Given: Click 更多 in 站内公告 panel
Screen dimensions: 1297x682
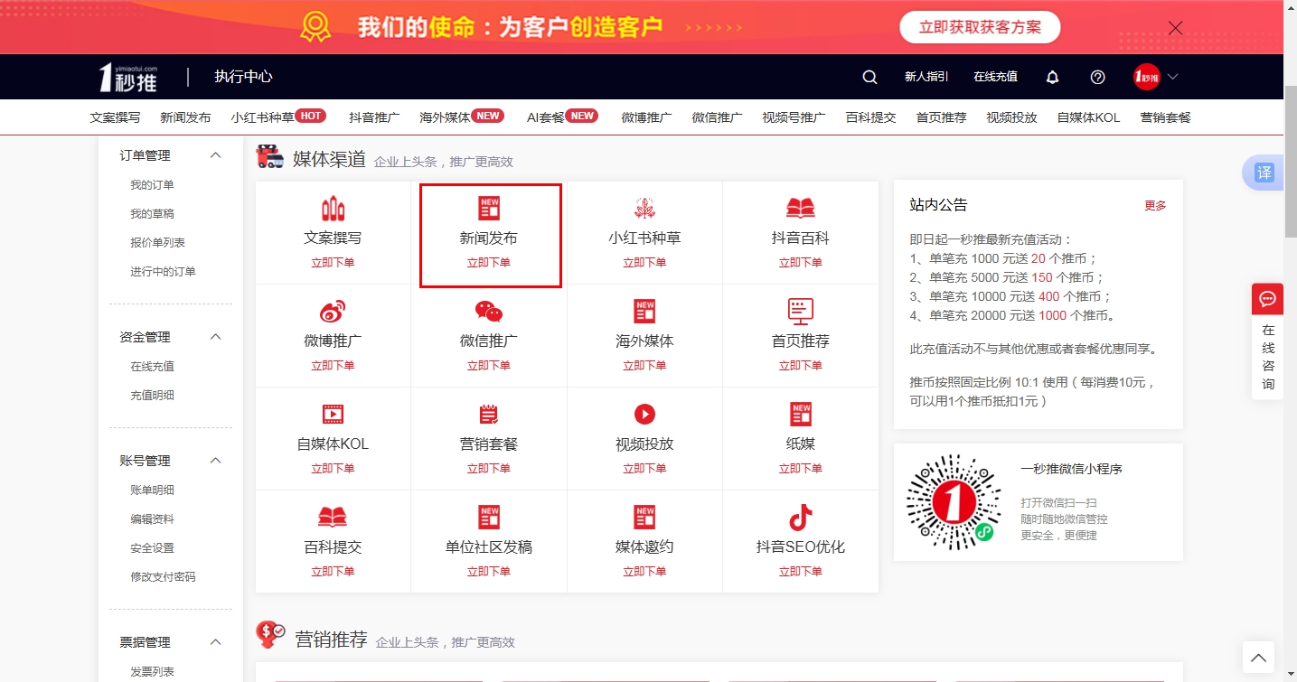Looking at the screenshot, I should click(x=1155, y=206).
